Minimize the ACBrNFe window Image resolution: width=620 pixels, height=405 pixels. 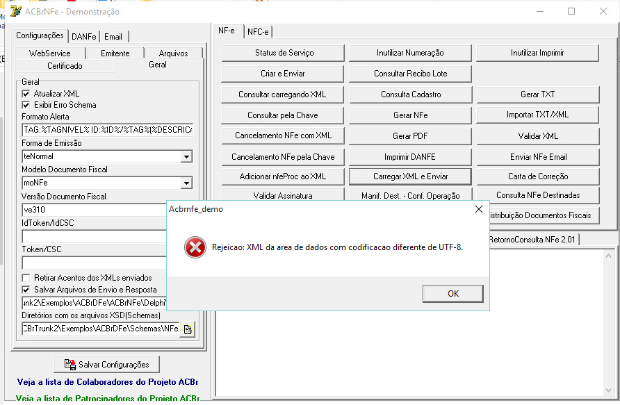pos(540,11)
